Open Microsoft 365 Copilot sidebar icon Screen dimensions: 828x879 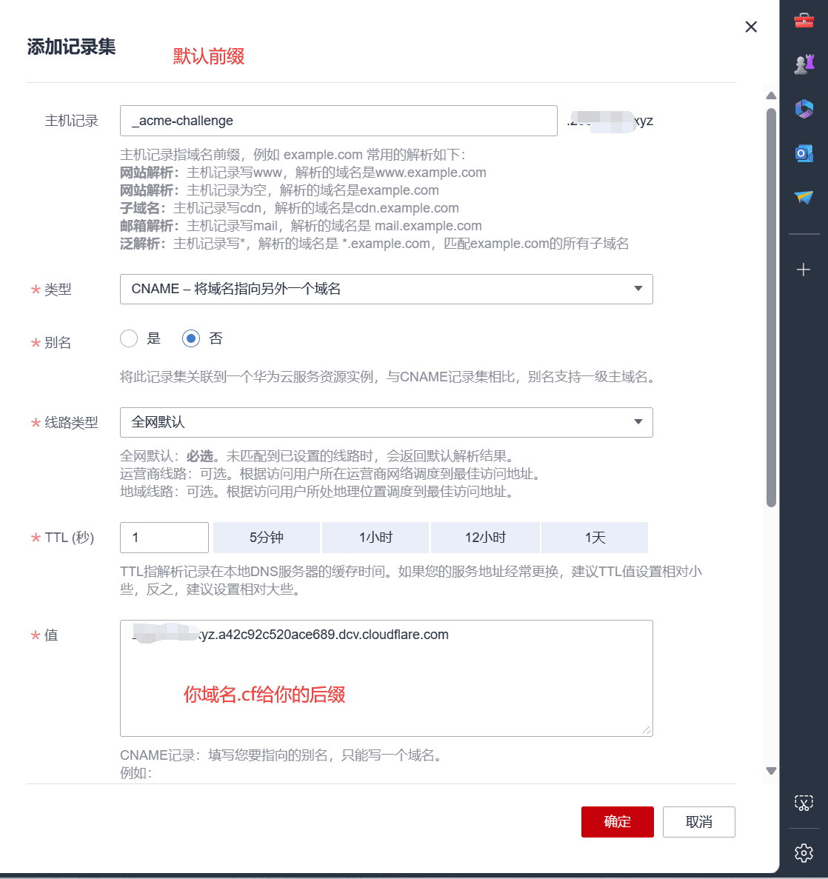[x=804, y=109]
